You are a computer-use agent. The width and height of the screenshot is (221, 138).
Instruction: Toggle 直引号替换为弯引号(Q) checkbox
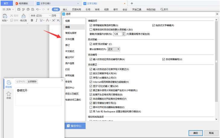point(91,103)
